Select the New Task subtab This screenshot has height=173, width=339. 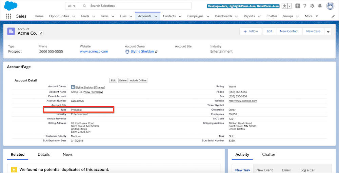coord(243,170)
